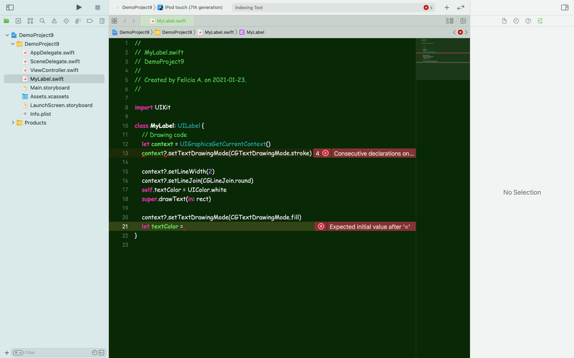574x358 pixels.
Task: Toggle the inspector panel on the right
Action: [x=564, y=7]
